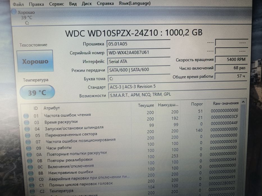Click the Атрибут column header
The image size is (262, 196).
[52, 108]
